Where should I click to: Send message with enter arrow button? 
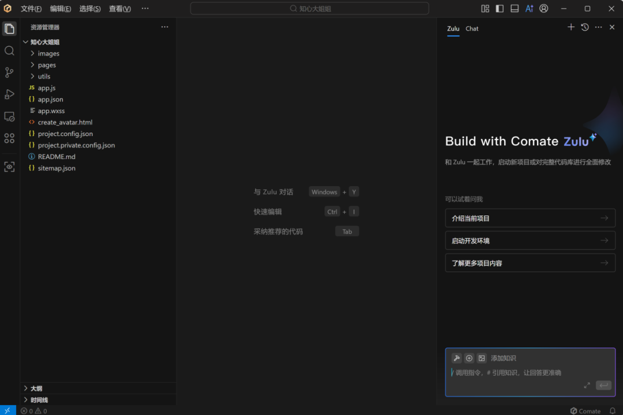pos(603,385)
